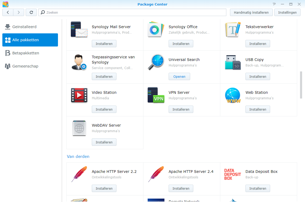Screen dimensions: 305x202
Task: Select Alle pakketten in the sidebar
Action: coord(30,40)
